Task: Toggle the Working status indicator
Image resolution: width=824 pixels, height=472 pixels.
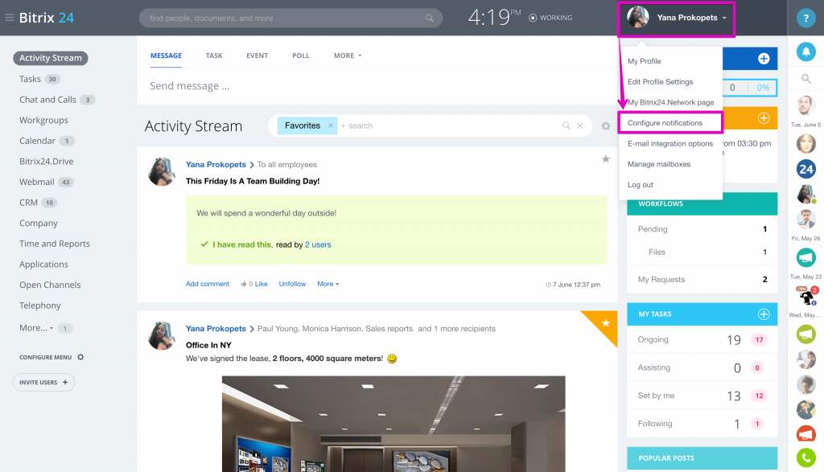Action: pos(550,18)
